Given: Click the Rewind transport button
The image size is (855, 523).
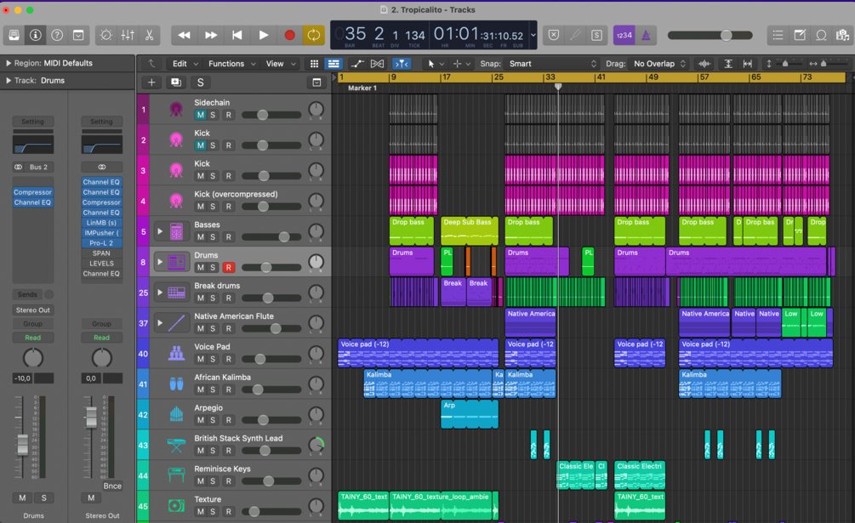Looking at the screenshot, I should (185, 36).
